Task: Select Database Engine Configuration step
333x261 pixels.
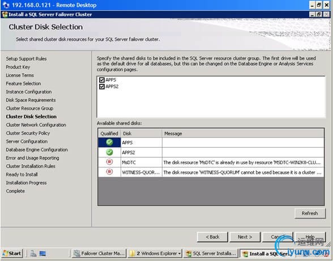Action: pyautogui.click(x=37, y=149)
